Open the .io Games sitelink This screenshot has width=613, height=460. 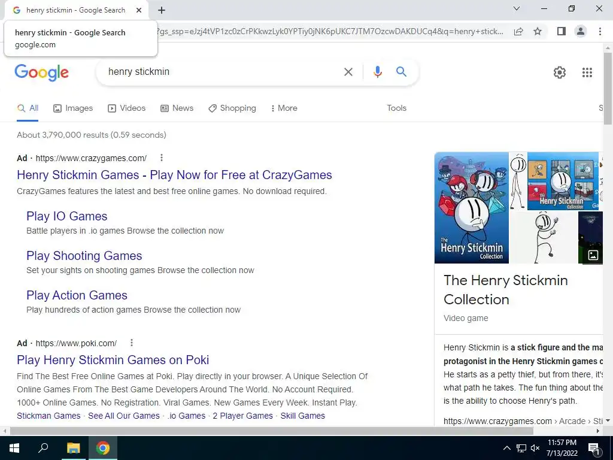pyautogui.click(x=187, y=416)
